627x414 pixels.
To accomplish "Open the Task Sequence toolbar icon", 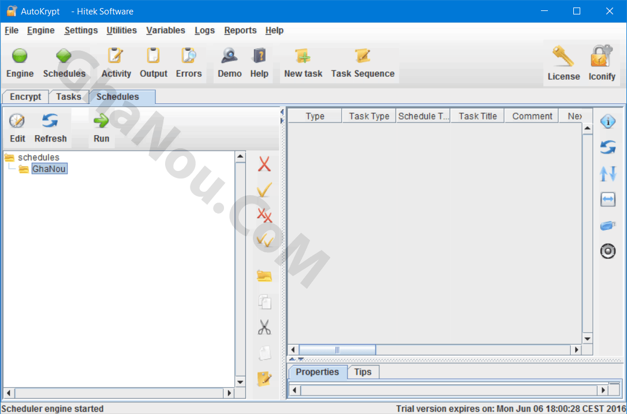I will pos(363,56).
